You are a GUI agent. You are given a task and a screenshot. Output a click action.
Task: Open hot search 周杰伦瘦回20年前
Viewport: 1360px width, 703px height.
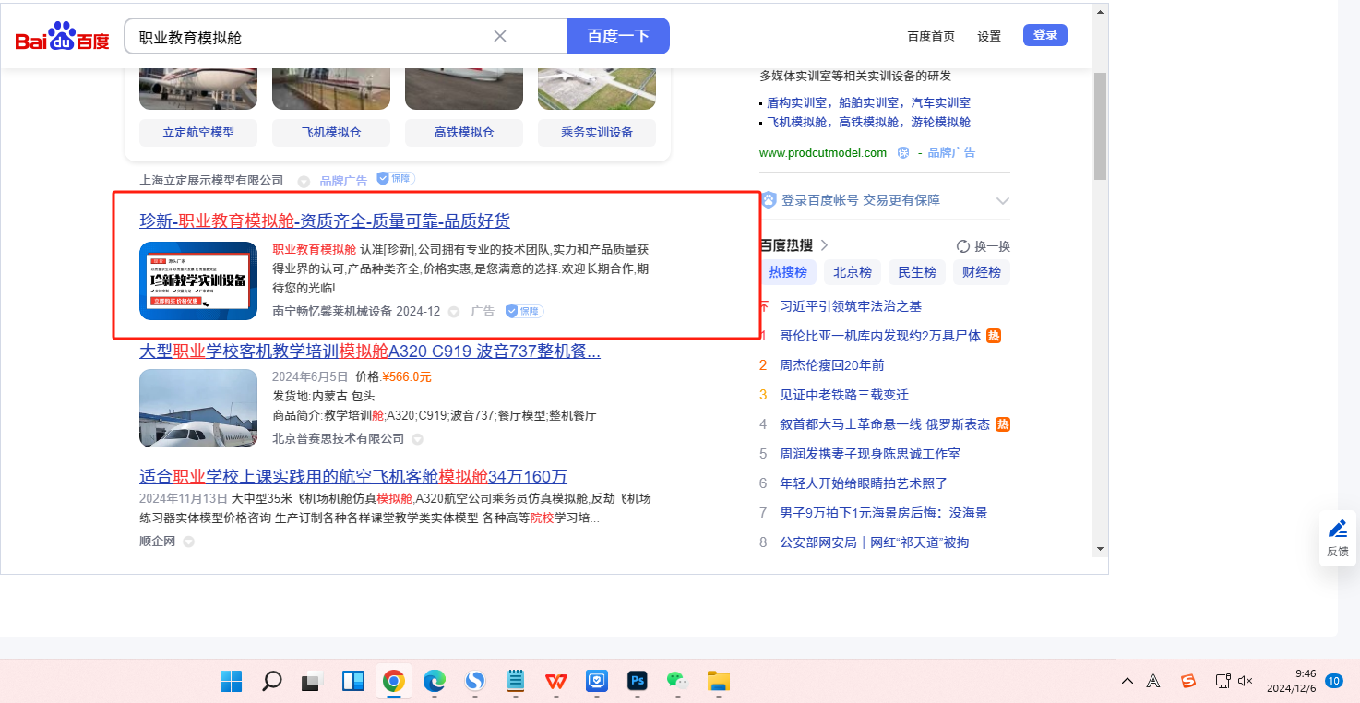(831, 365)
